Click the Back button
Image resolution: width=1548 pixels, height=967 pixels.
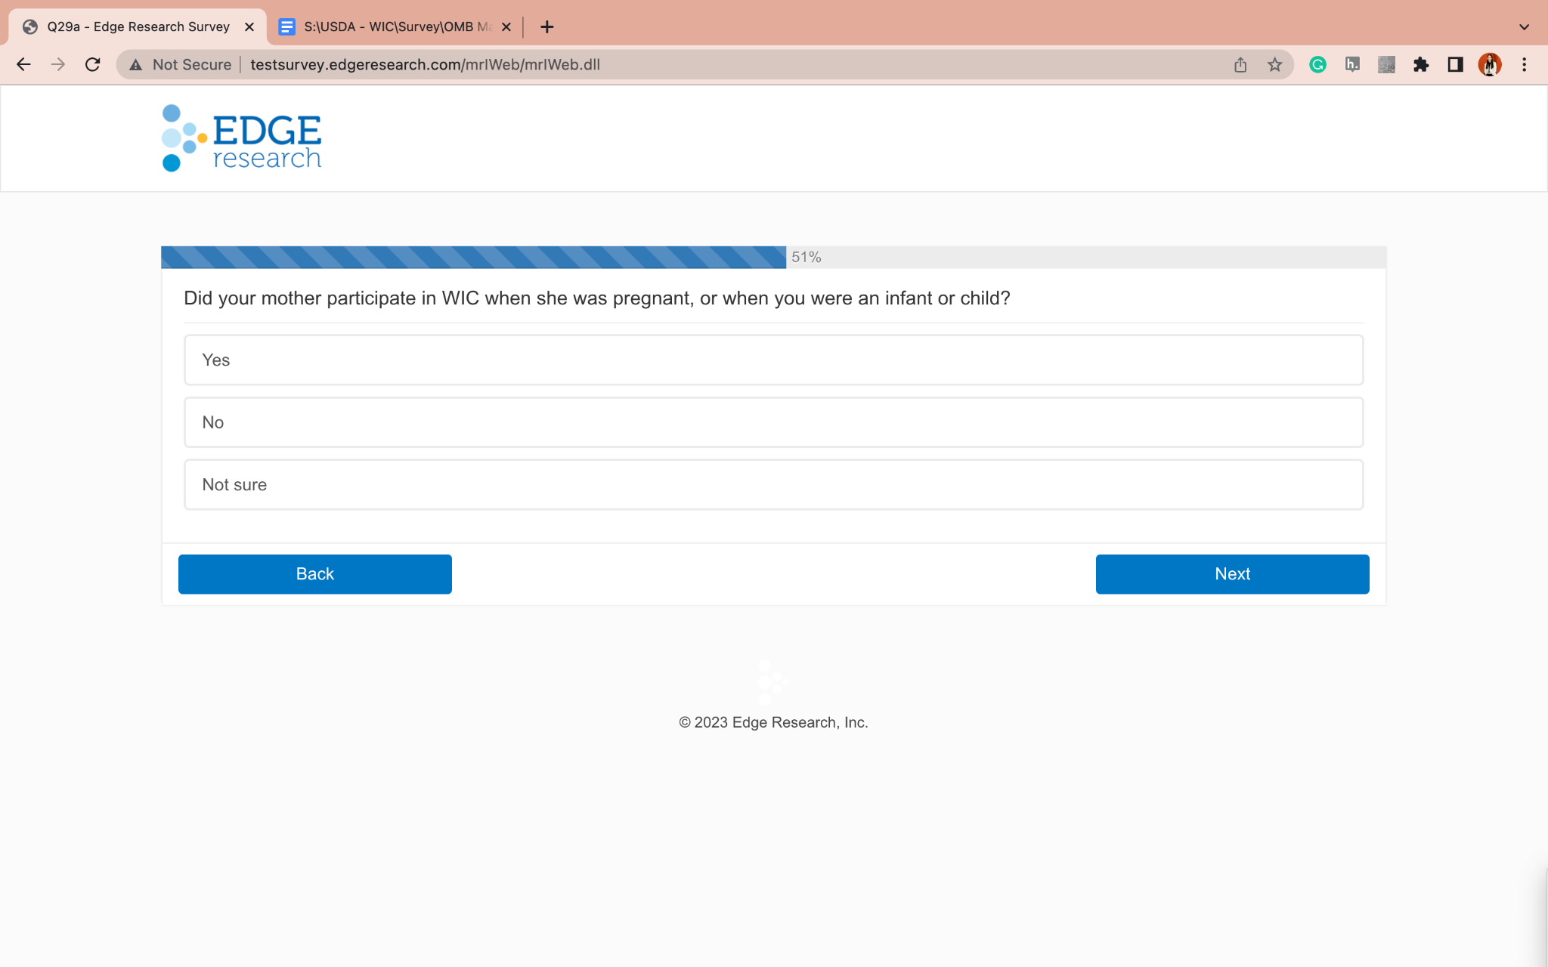[x=314, y=574]
